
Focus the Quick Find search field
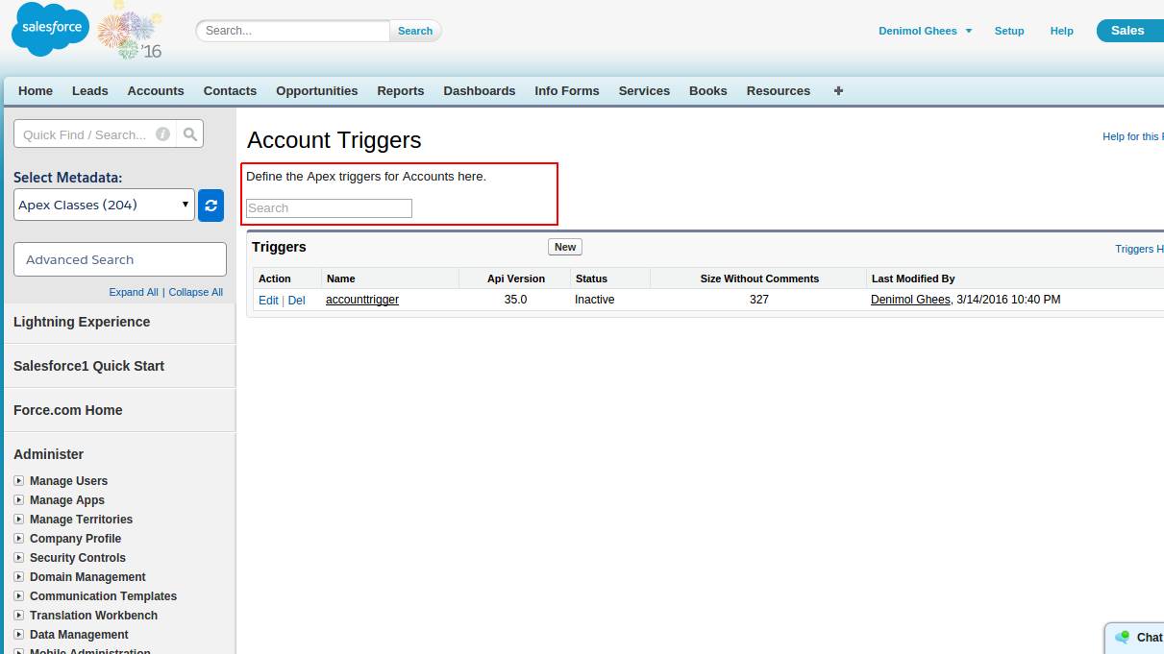coord(85,134)
